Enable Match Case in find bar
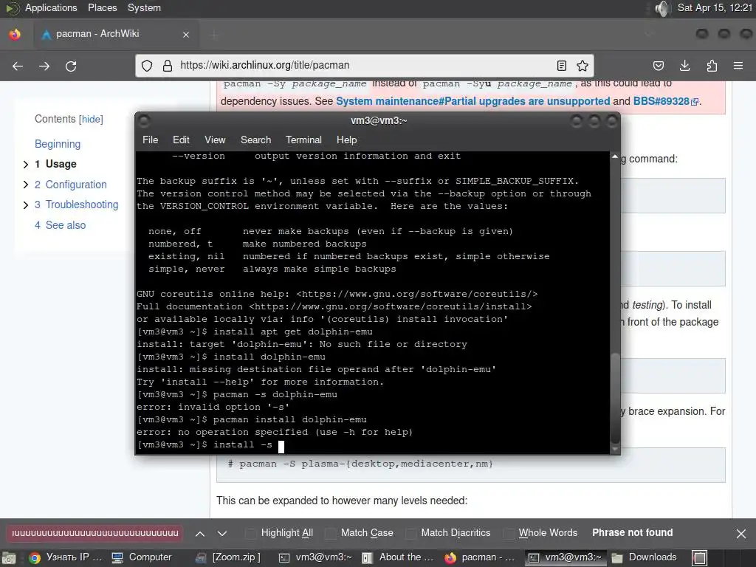 coord(360,533)
